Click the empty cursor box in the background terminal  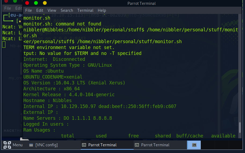4,44
